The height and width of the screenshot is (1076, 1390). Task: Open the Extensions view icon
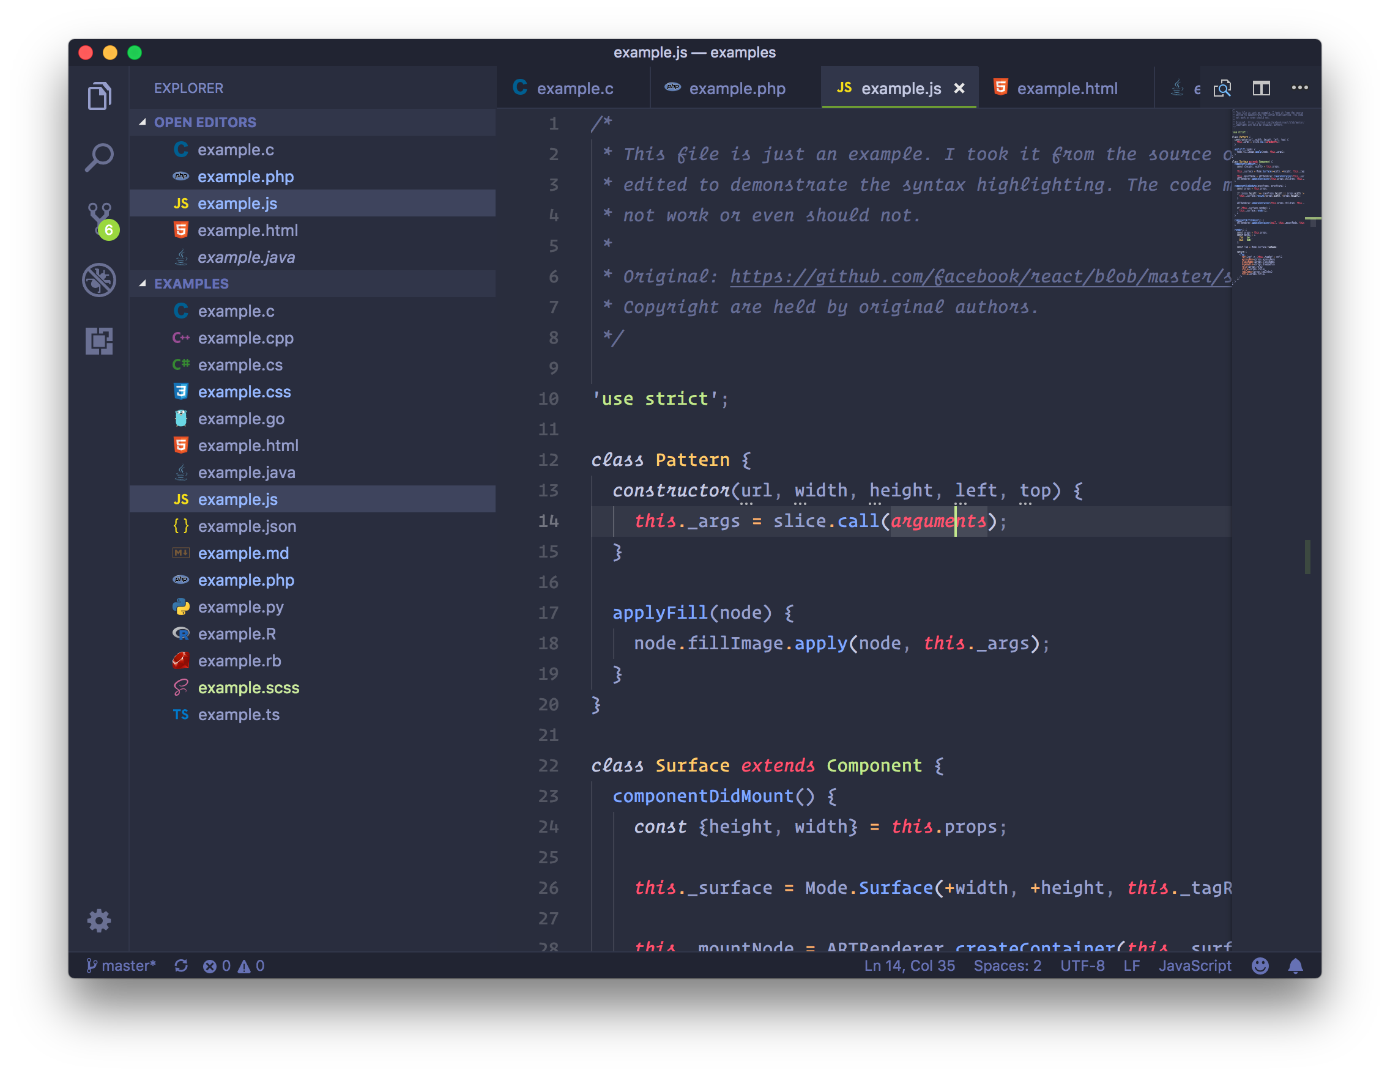point(99,341)
